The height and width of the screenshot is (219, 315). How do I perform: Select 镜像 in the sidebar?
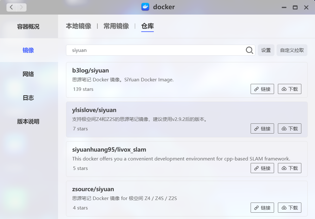(28, 50)
